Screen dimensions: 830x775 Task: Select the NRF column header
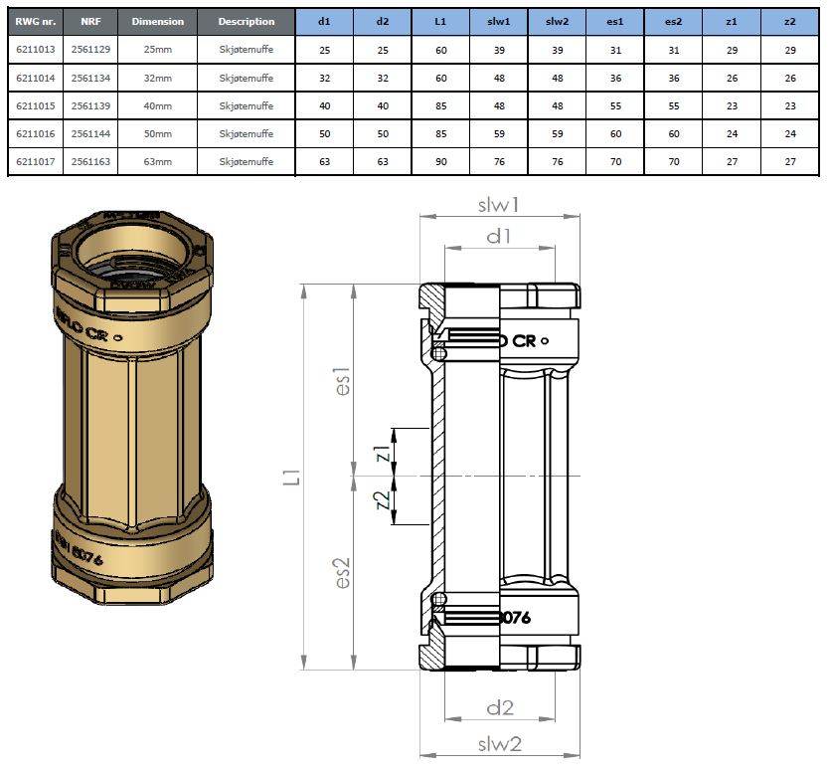point(90,21)
